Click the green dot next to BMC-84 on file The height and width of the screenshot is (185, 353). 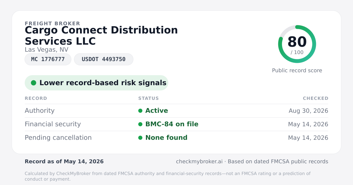point(140,124)
